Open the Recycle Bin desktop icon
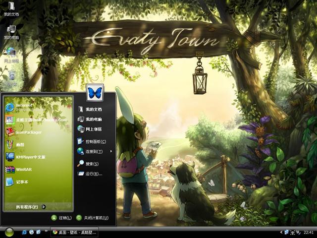The width and height of the screenshot is (317, 238). click(x=11, y=78)
